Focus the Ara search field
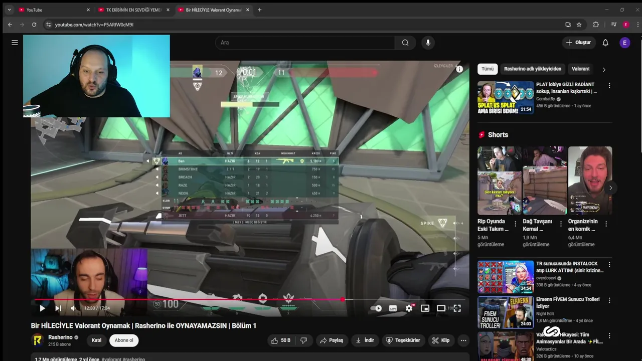The width and height of the screenshot is (642, 361). point(305,43)
